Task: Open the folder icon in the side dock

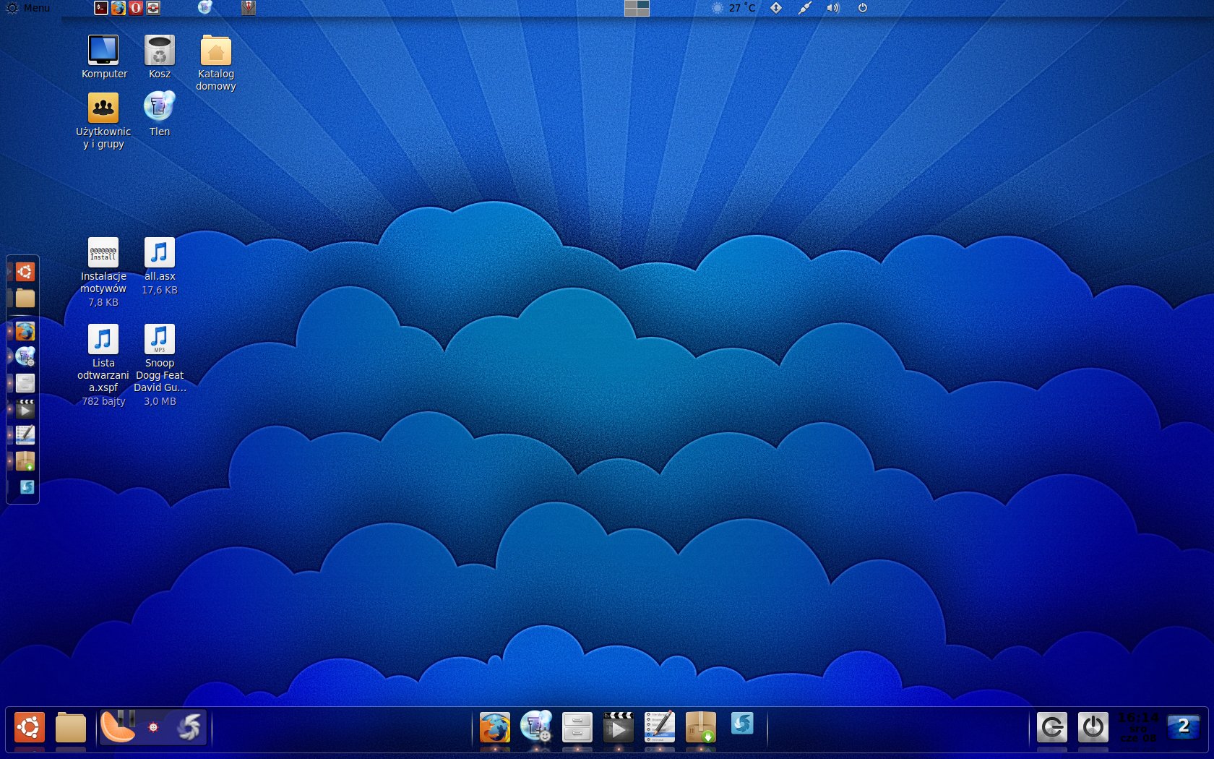Action: click(x=25, y=298)
